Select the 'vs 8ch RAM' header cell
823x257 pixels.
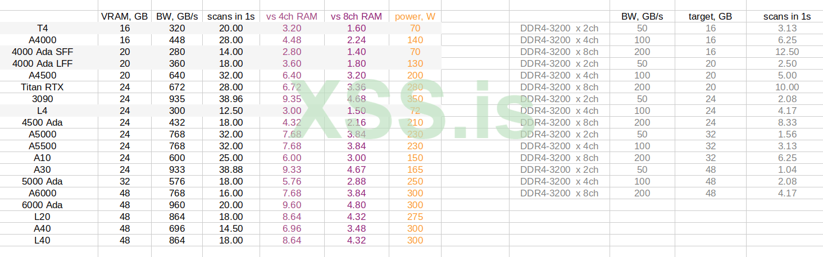(357, 16)
